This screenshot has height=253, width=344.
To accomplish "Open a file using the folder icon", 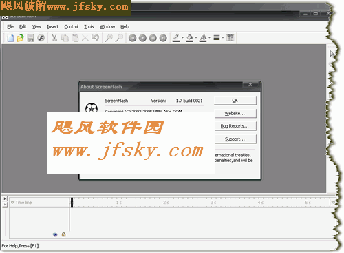I will (x=21, y=38).
